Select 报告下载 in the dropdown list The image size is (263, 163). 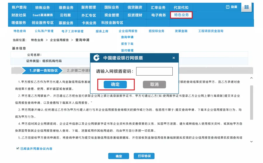tap(127, 44)
